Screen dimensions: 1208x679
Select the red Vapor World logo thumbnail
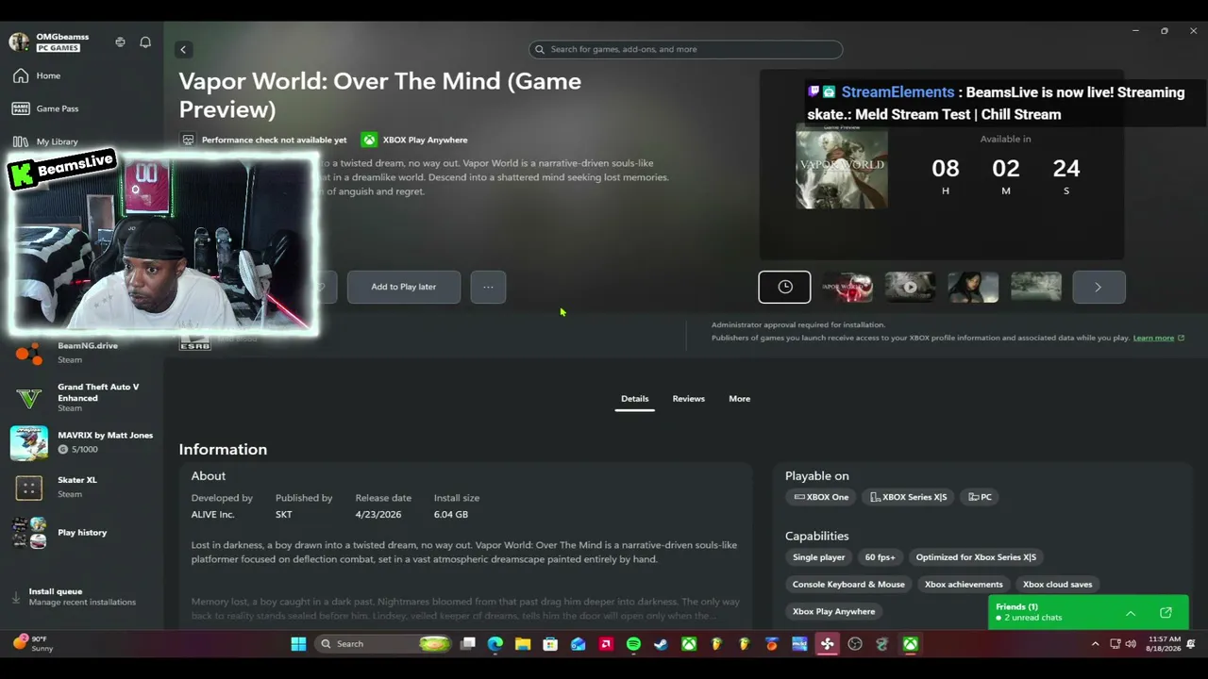847,287
